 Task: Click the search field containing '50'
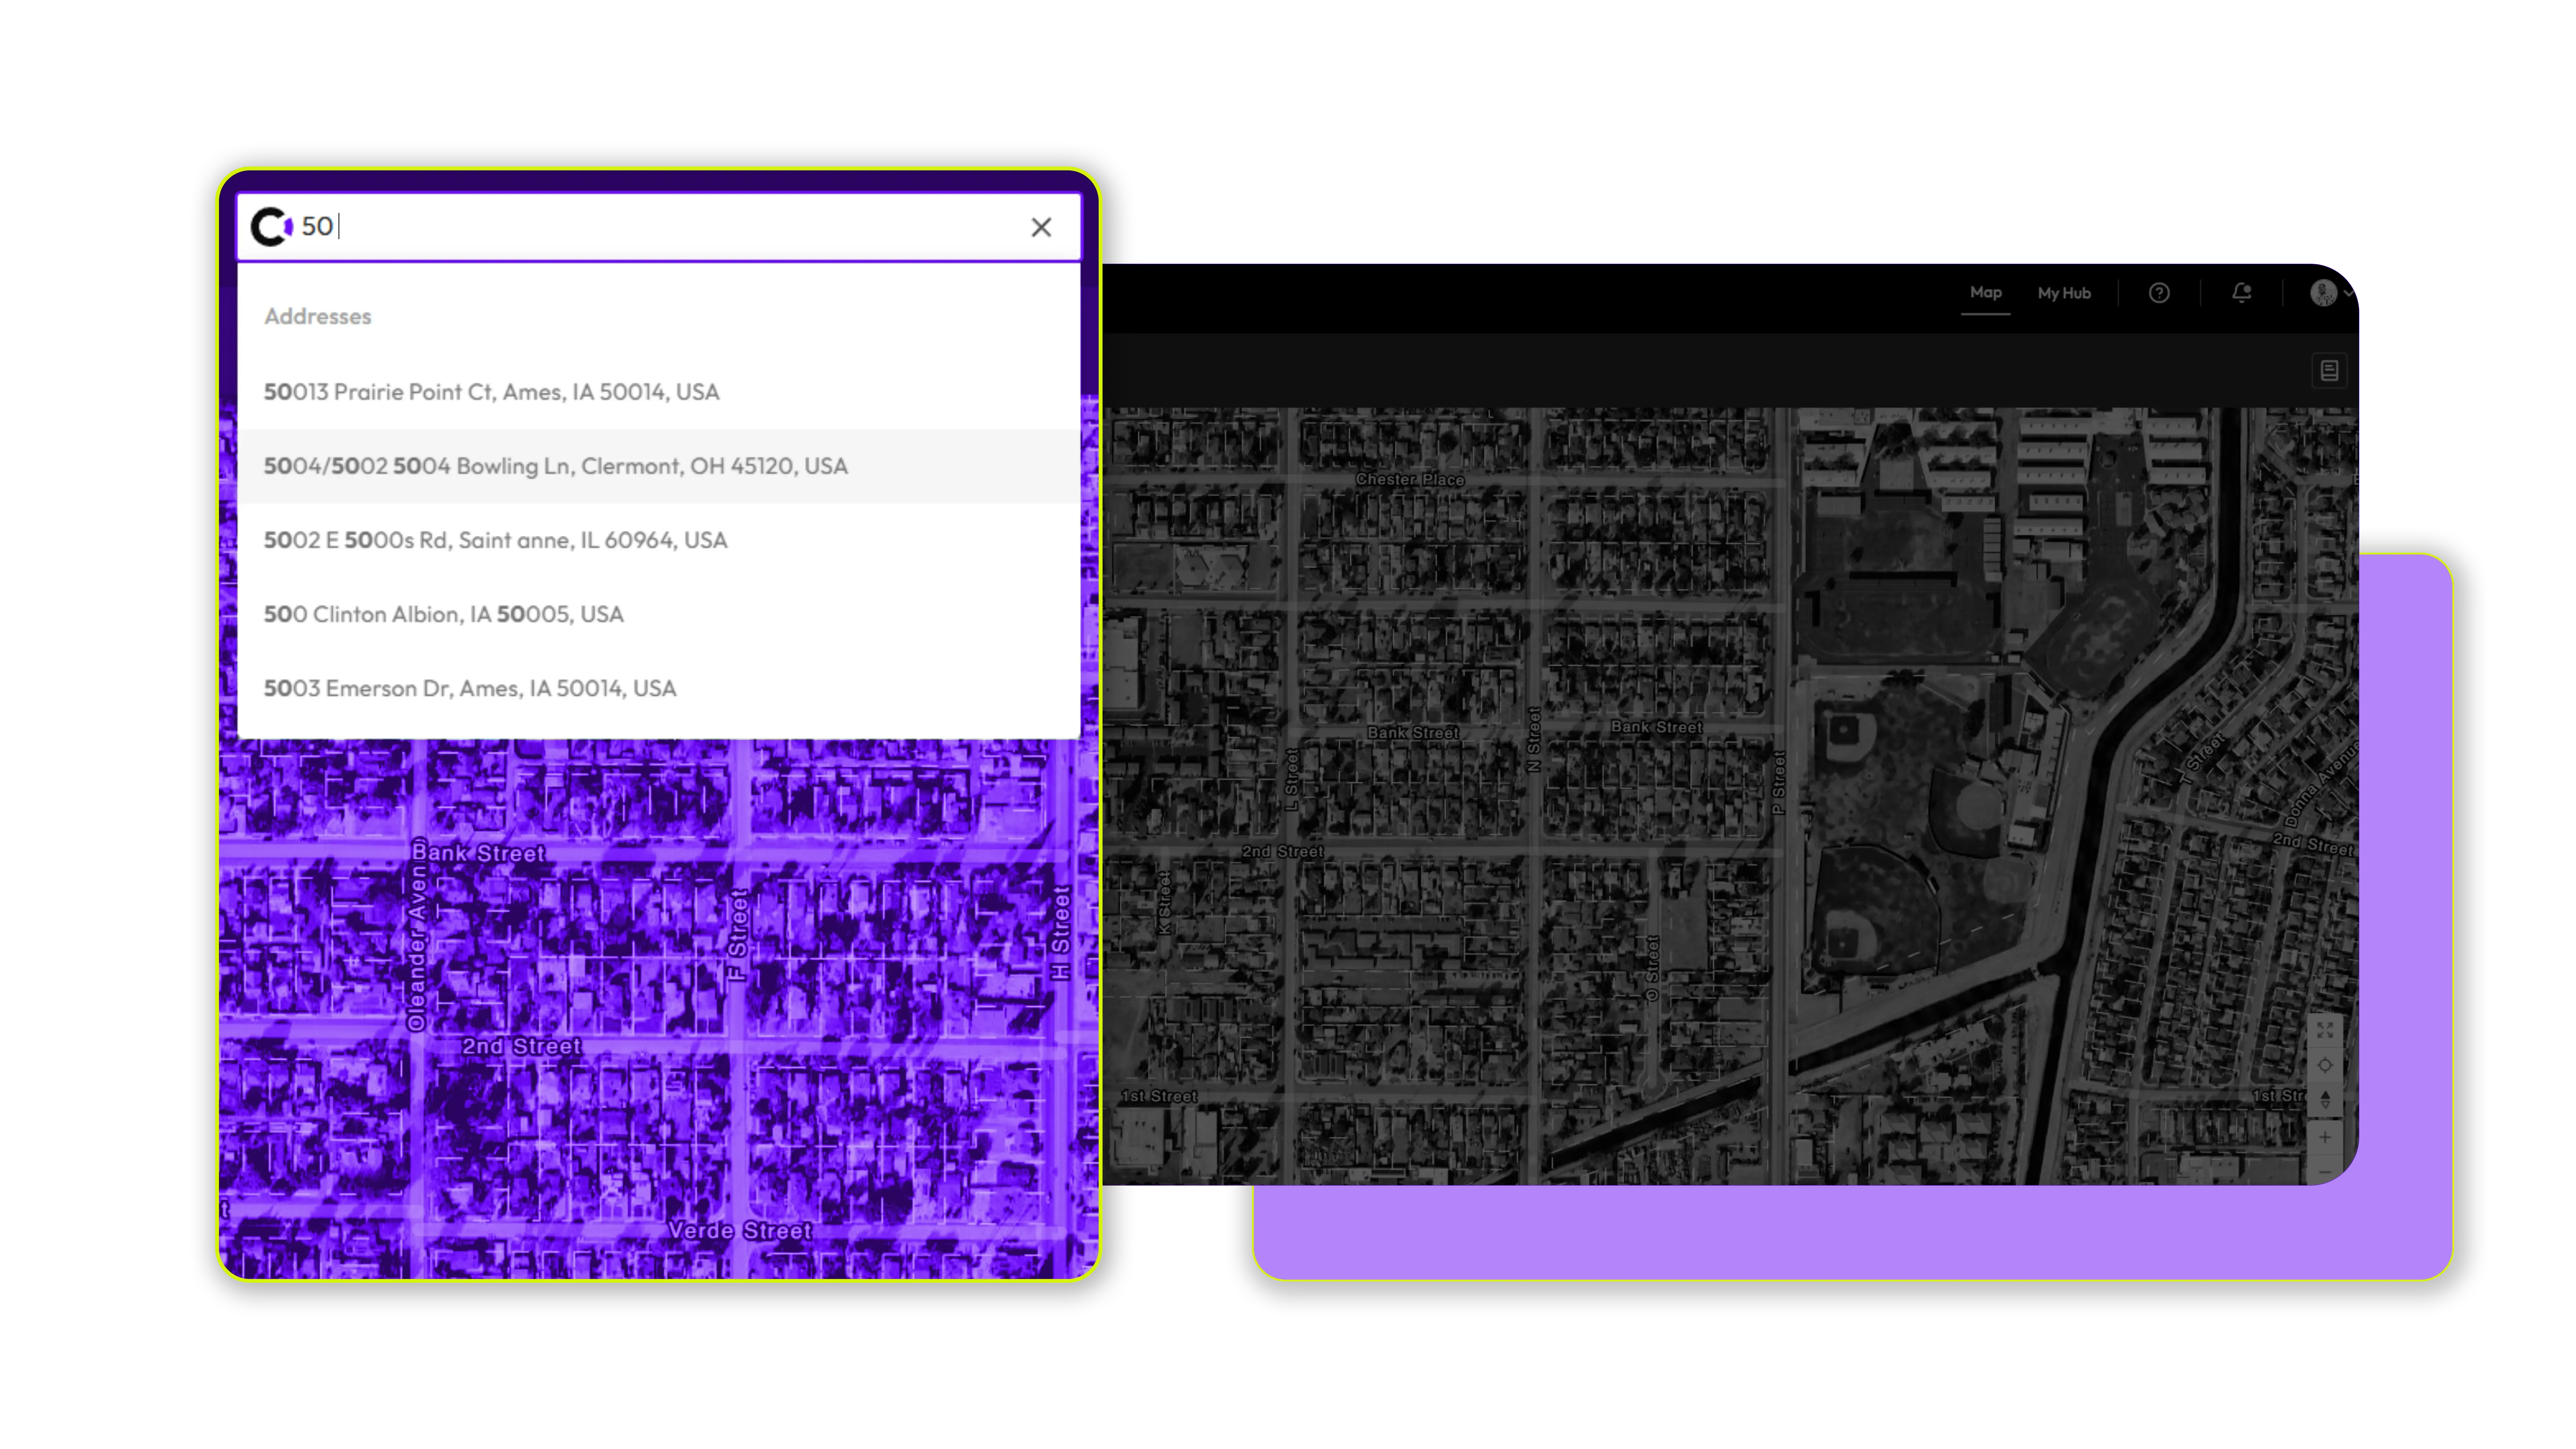tap(659, 227)
